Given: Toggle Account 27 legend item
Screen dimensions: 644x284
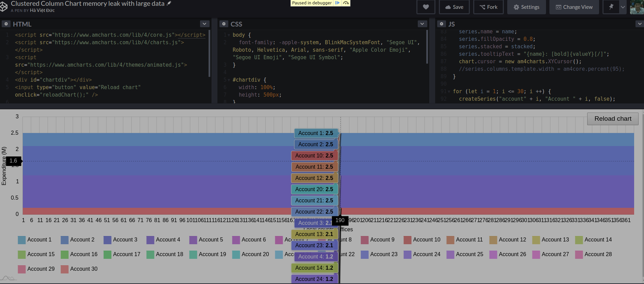Looking at the screenshot, I should pyautogui.click(x=550, y=254).
